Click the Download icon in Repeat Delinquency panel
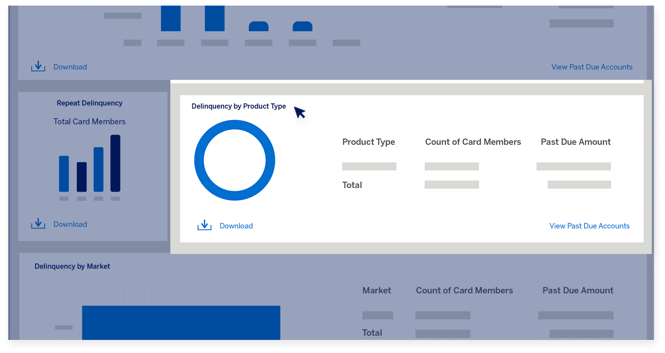 (38, 223)
